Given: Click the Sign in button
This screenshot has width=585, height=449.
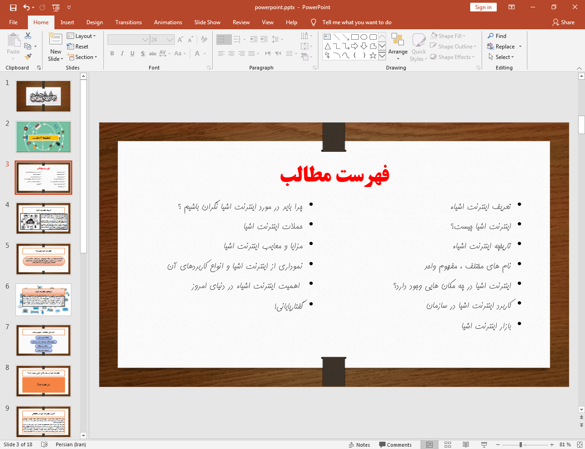Looking at the screenshot, I should pos(483,7).
